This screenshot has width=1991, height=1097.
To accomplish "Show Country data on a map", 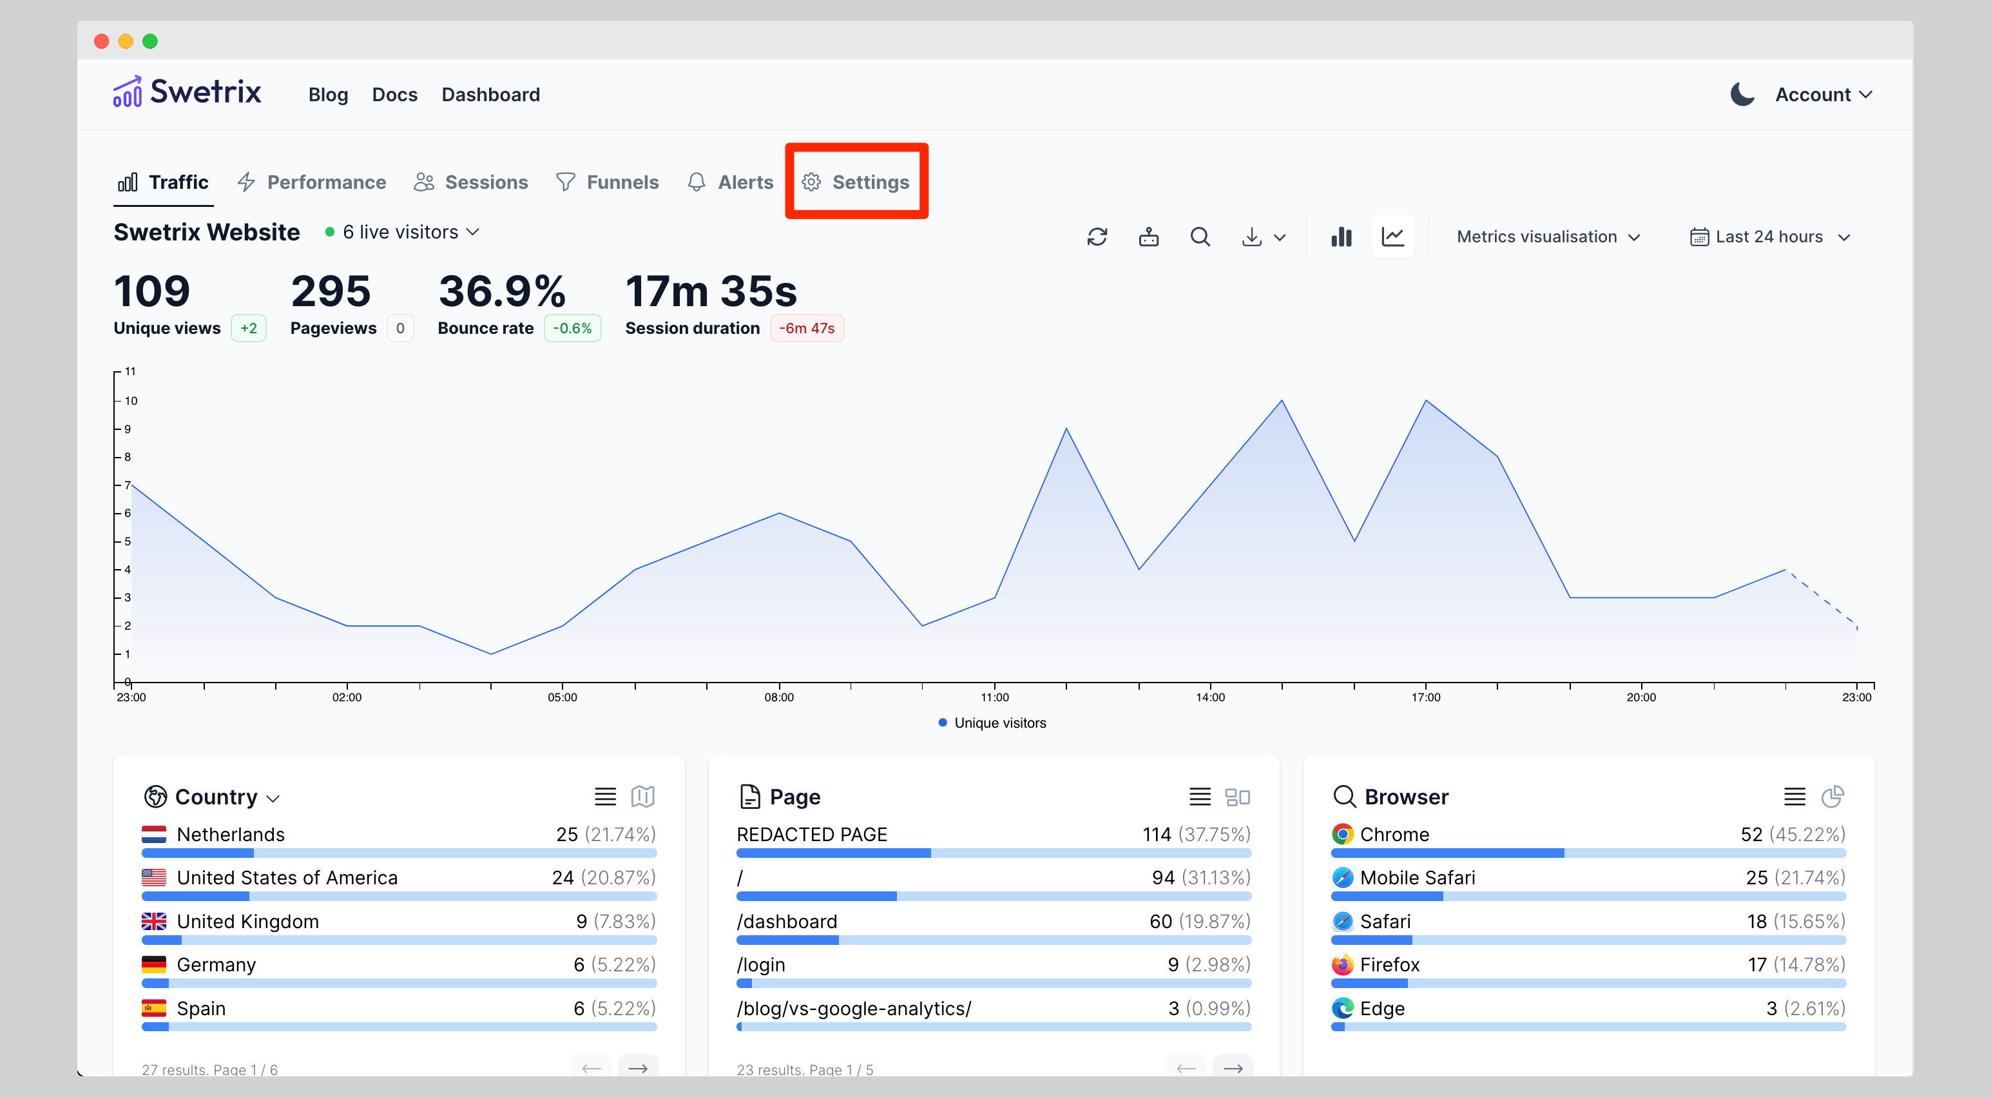I will click(x=644, y=796).
